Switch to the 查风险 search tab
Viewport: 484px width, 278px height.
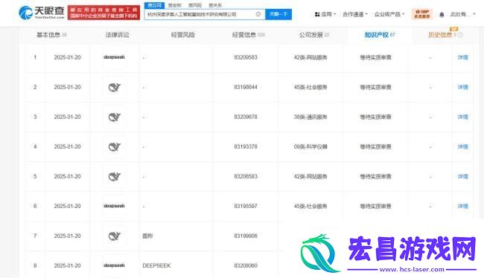click(x=195, y=5)
